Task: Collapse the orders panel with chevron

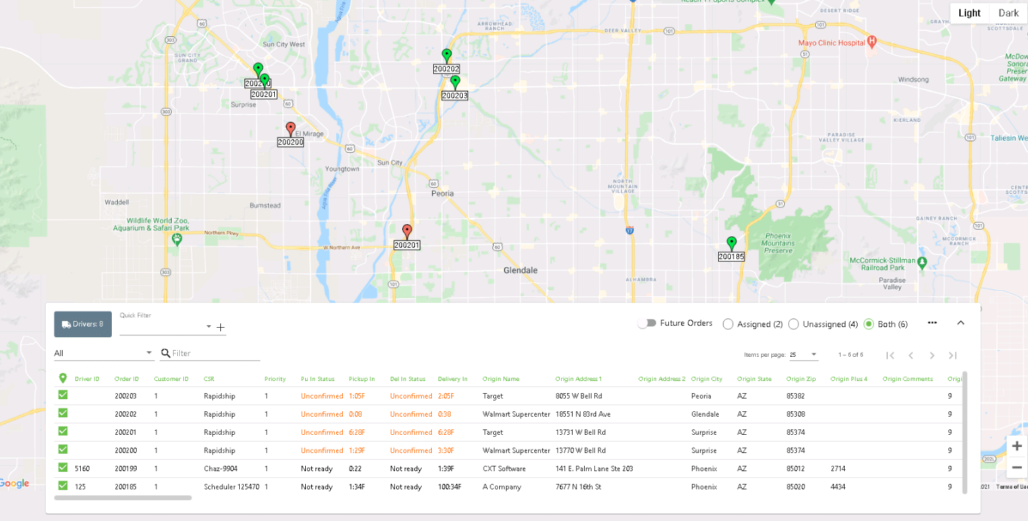Action: [x=961, y=322]
